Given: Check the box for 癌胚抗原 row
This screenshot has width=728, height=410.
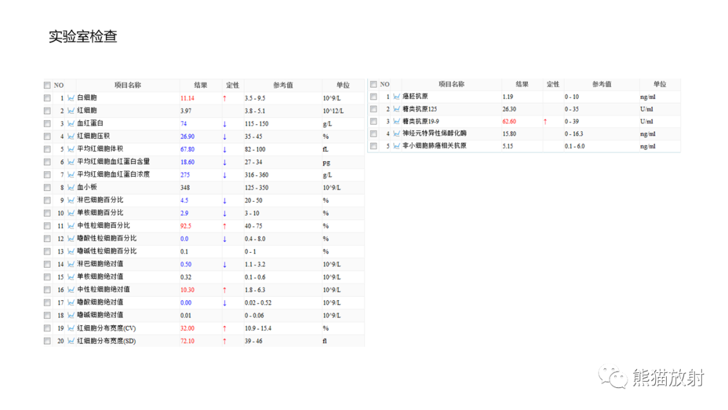Looking at the screenshot, I should coord(373,96).
